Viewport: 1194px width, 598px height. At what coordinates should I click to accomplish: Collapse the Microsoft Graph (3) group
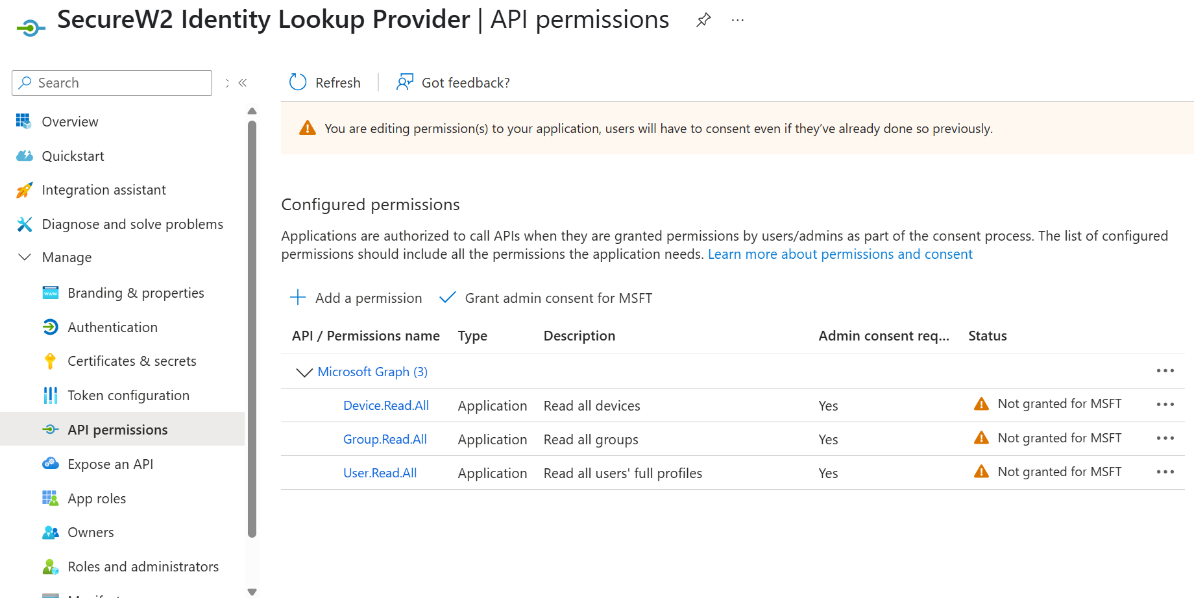304,372
